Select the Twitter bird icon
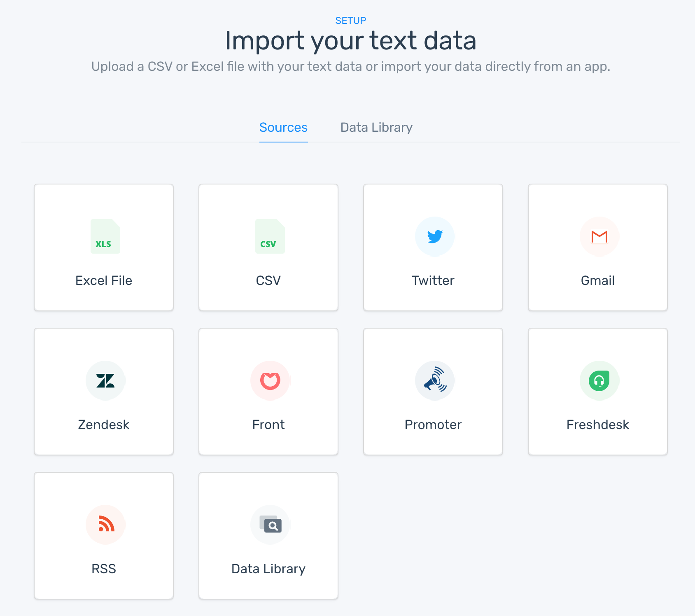Image resolution: width=695 pixels, height=616 pixels. click(x=435, y=236)
